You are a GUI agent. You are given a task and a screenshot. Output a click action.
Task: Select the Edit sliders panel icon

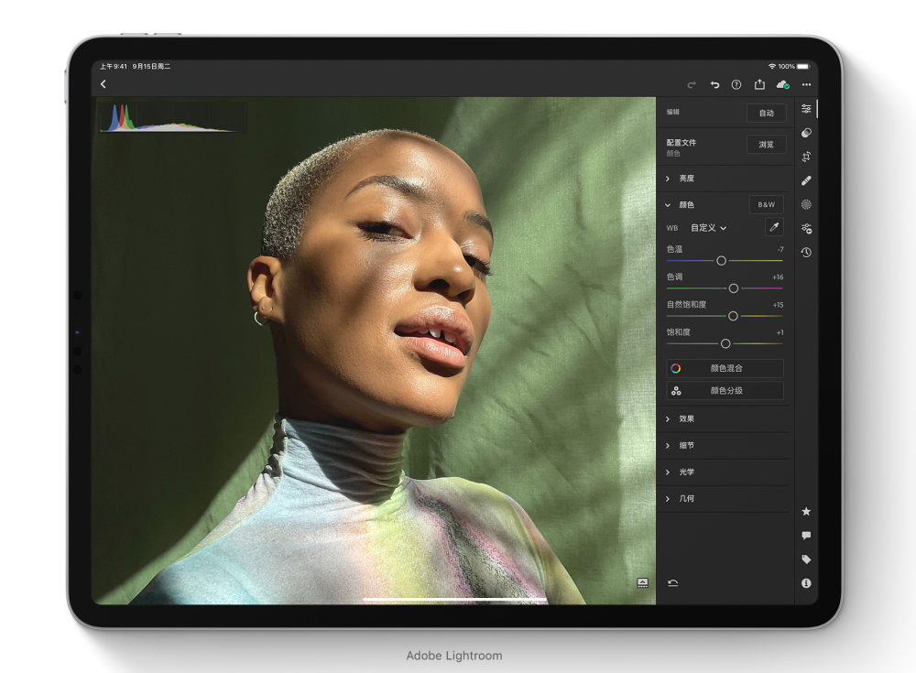(x=806, y=109)
